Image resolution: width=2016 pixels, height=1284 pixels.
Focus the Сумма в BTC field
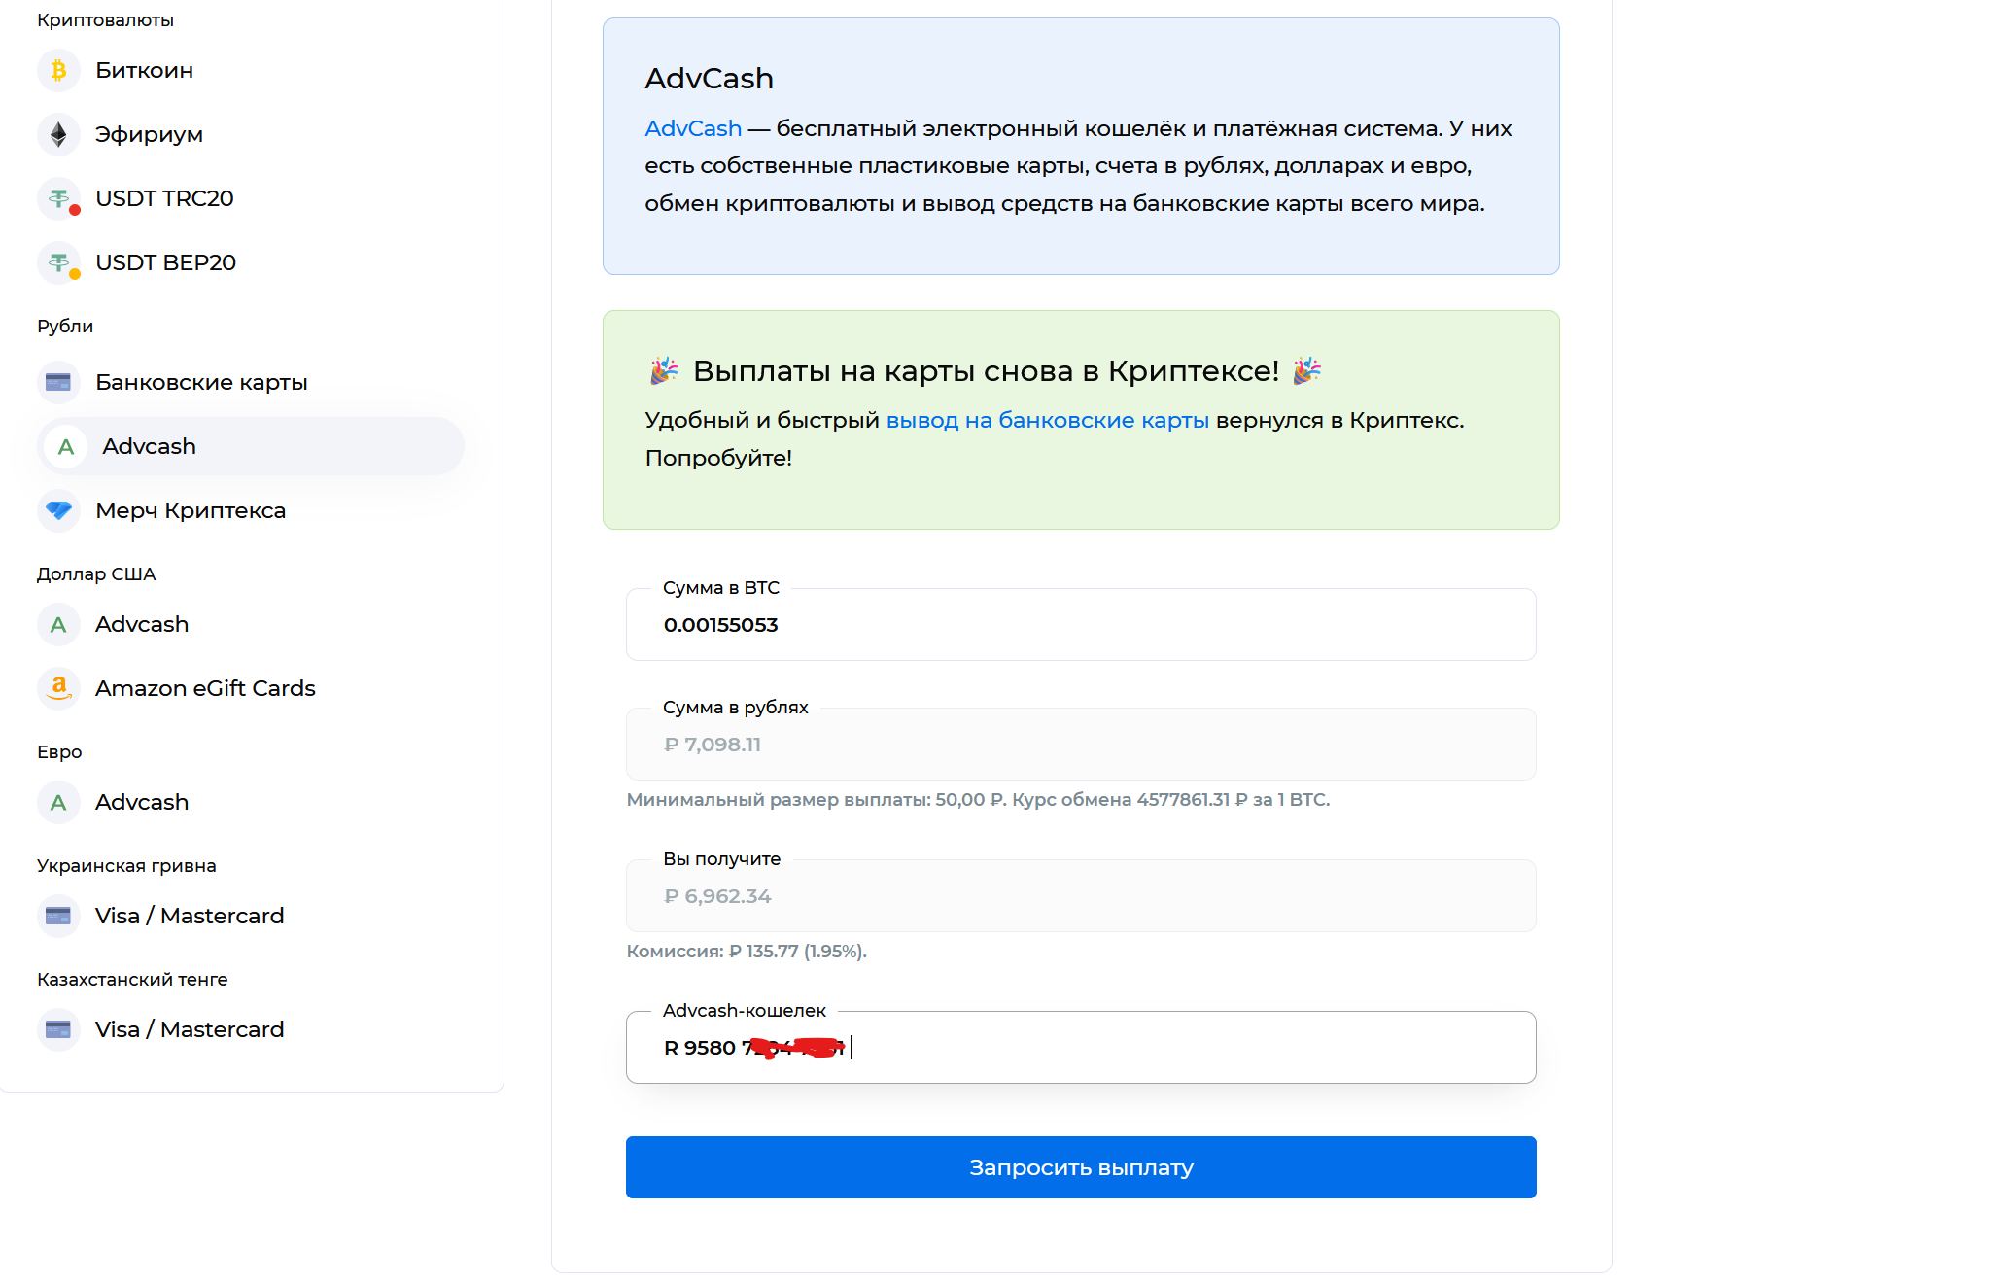1081,625
